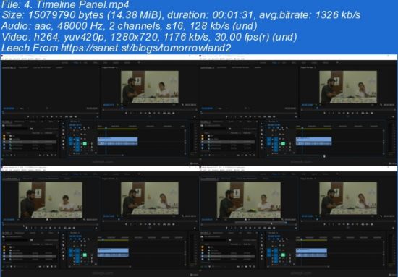Select the Selection tool in the top-left frame
The height and width of the screenshot is (277, 398).
tap(64, 124)
